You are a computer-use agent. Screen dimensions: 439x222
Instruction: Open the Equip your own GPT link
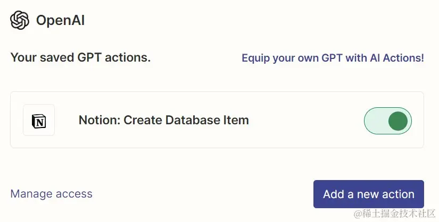[x=333, y=58]
